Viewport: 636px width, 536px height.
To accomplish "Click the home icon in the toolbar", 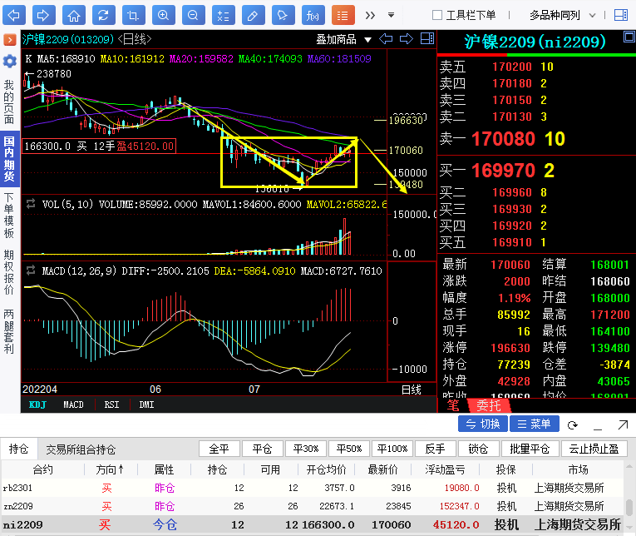I will [x=74, y=15].
